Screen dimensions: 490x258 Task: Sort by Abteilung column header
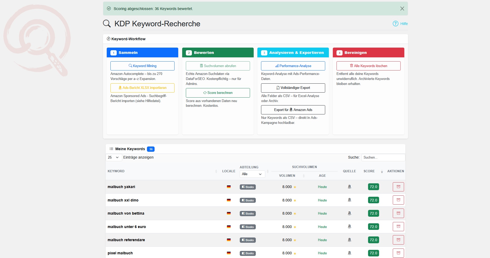point(249,167)
